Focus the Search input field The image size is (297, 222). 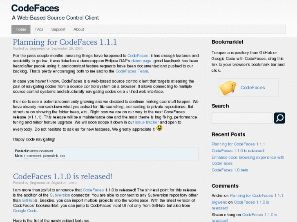point(242,118)
